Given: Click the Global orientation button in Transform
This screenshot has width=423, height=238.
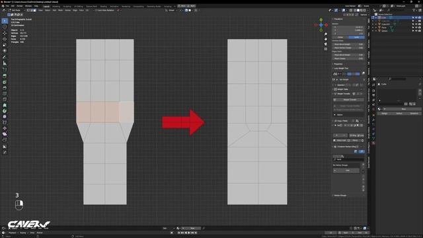Looking at the screenshot, I should click(341, 37).
